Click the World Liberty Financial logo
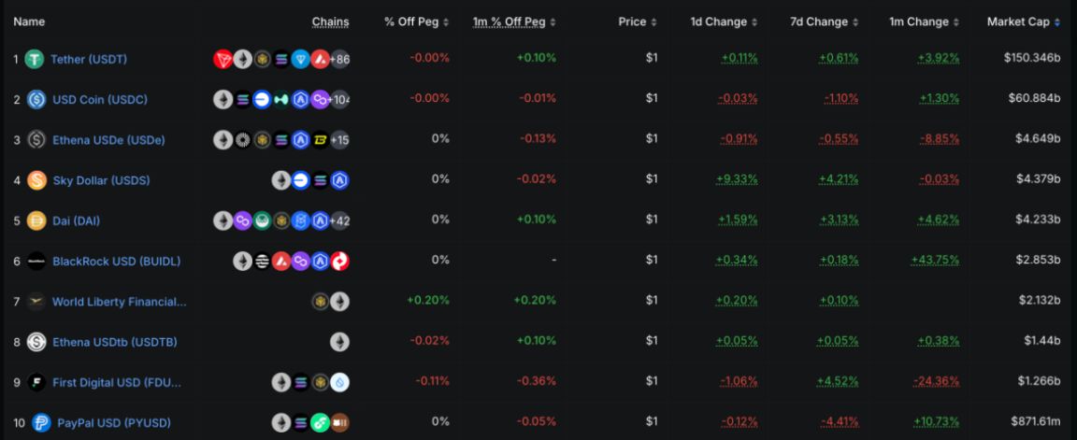The width and height of the screenshot is (1077, 440). 36,302
